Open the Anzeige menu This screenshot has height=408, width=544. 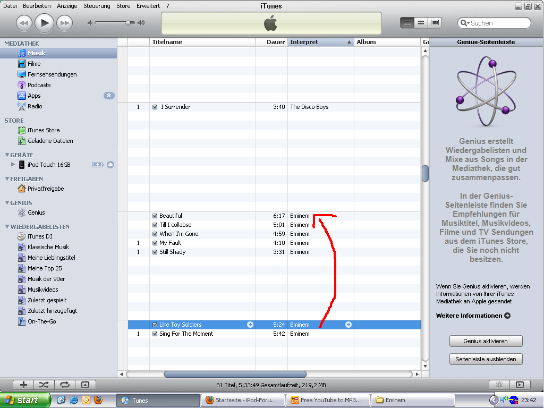[x=67, y=6]
